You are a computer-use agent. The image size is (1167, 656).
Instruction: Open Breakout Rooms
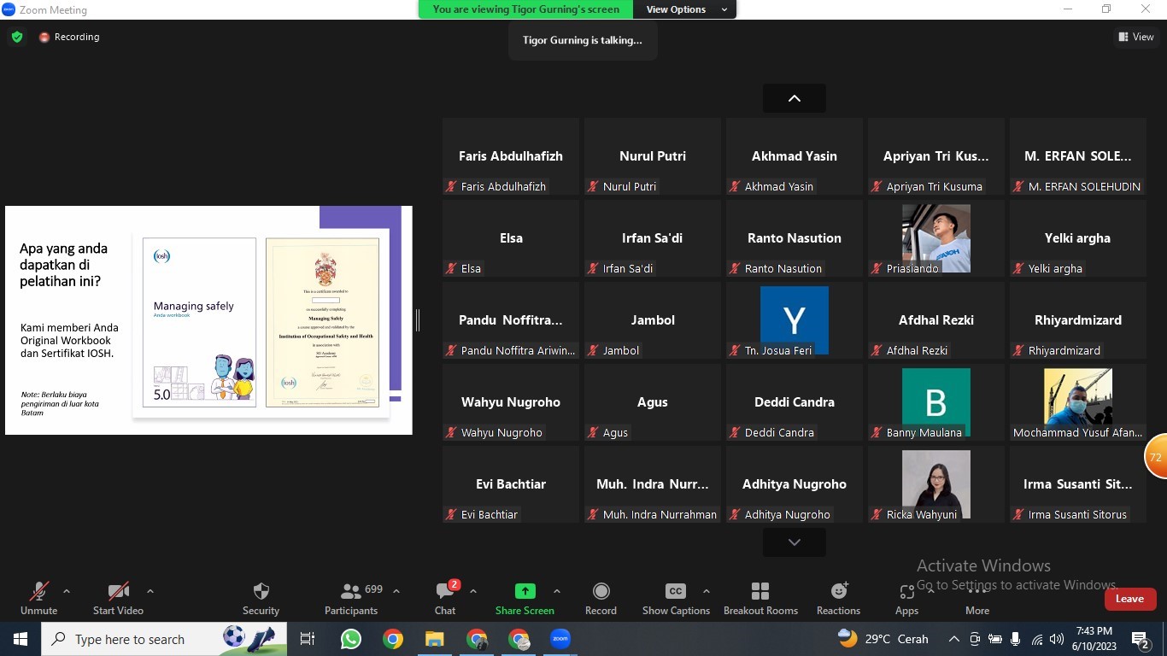[760, 592]
